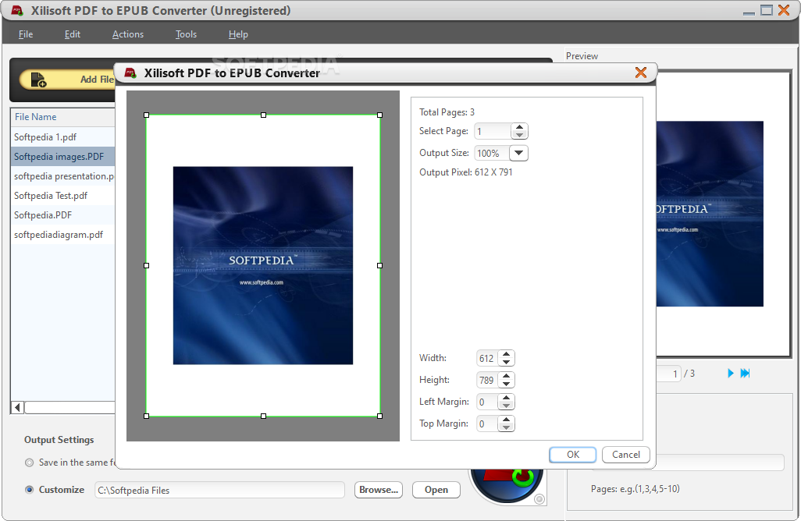Screen dimensions: 801x521
Task: Open the Tools menu
Action: 186,34
